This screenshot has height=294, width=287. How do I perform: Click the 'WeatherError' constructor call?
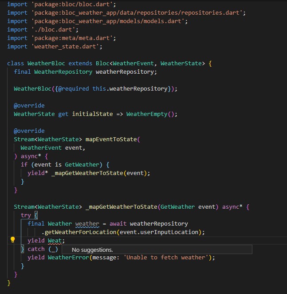pos(68,257)
